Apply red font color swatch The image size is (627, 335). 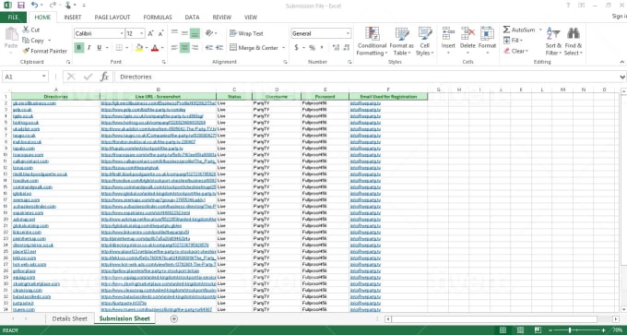[x=154, y=48]
